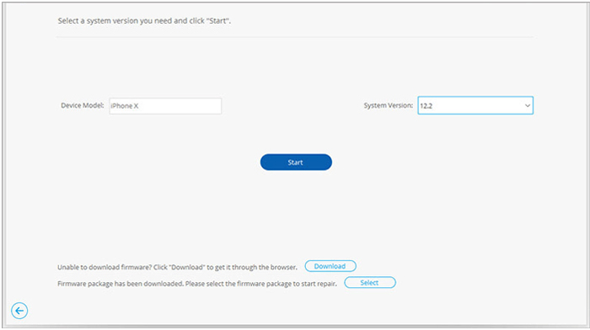Click the 'System Version:' label

coord(388,105)
